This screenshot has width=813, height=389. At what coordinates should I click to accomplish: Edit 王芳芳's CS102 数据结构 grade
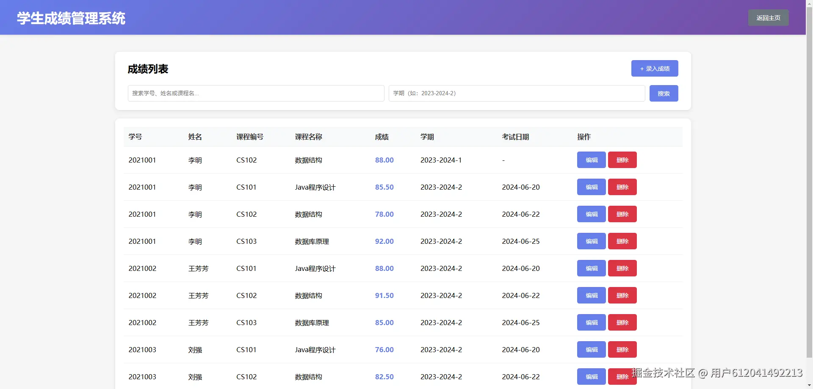point(591,295)
